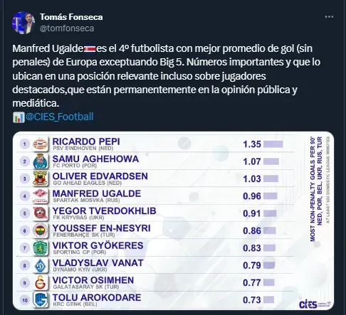Click the PSV Eindhoven club crest
Image resolution: width=346 pixels, height=315 pixels.
(x=40, y=144)
